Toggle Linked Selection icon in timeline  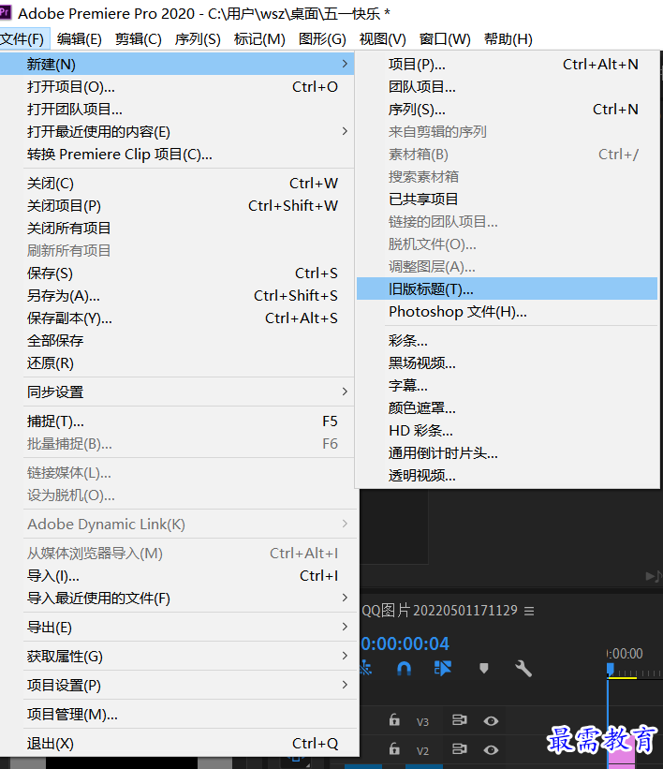tap(442, 668)
